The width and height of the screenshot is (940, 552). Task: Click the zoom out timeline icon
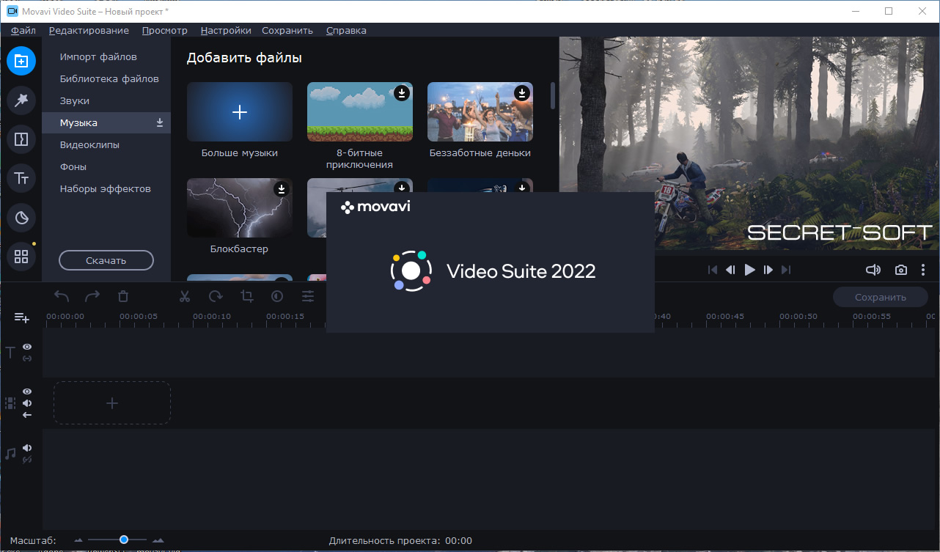[79, 540]
